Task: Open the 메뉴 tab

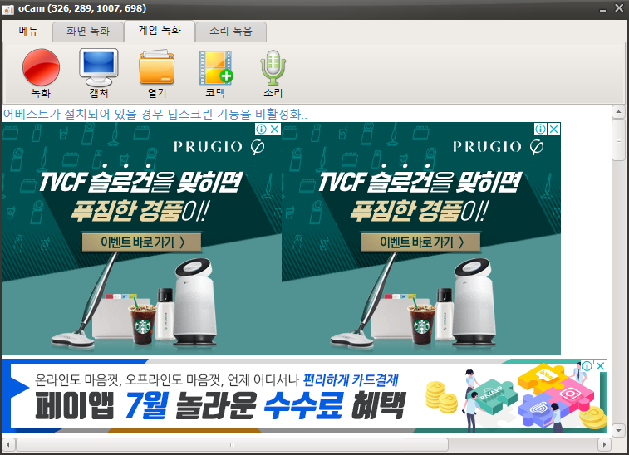Action: (28, 31)
